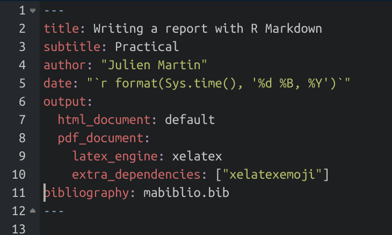392x235 pixels.
Task: Click the "latex_engine" key
Action: click(115, 157)
